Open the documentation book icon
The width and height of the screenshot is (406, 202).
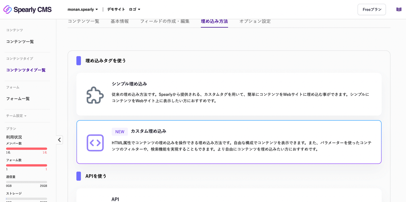pyautogui.click(x=399, y=9)
